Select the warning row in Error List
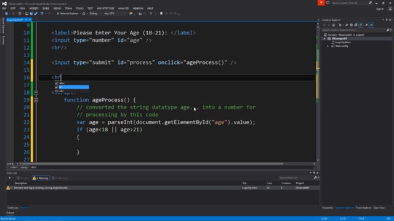 coord(163,188)
